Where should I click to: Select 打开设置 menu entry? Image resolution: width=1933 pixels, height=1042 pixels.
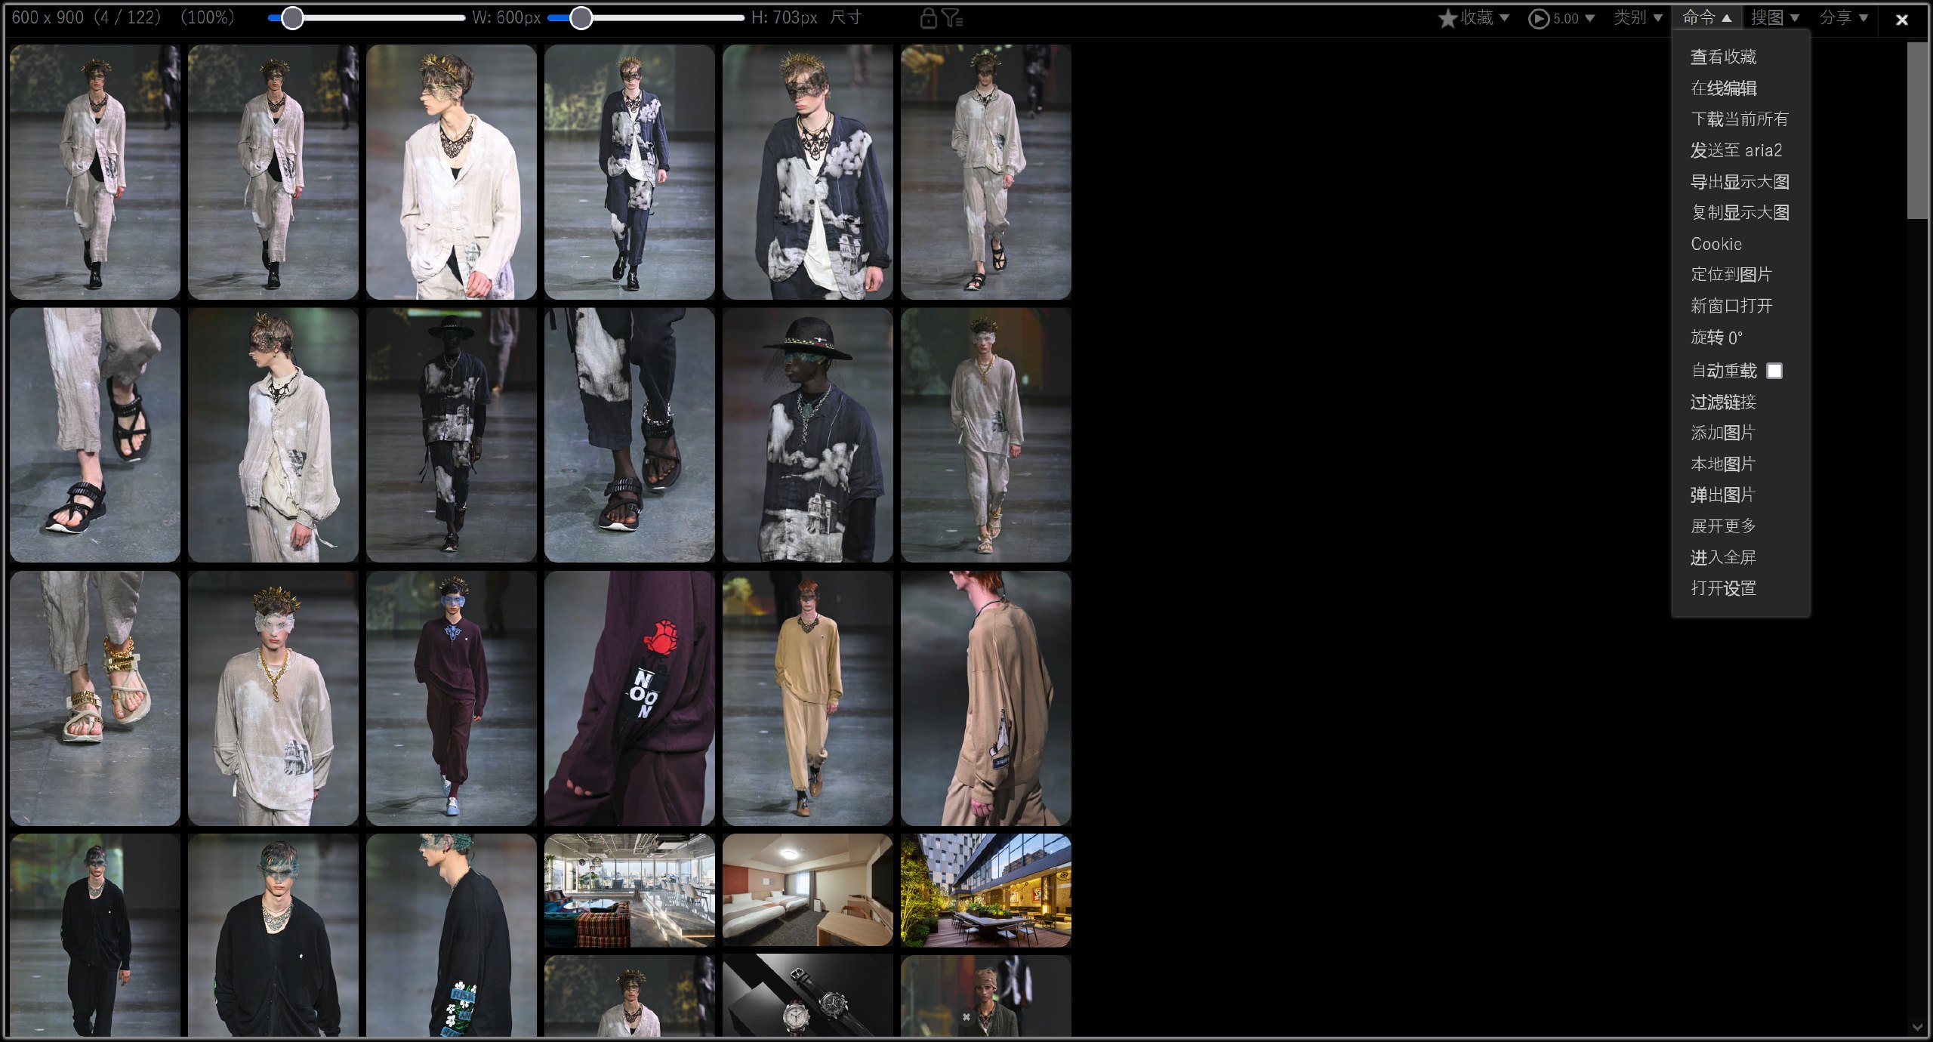[x=1723, y=588]
